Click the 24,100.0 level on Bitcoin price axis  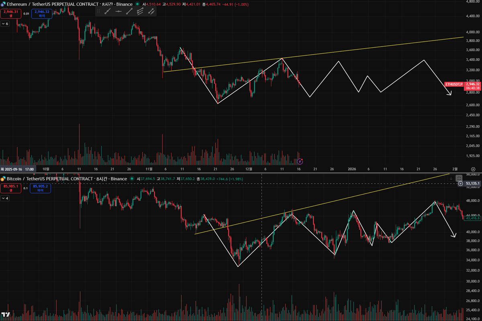(x=472, y=319)
